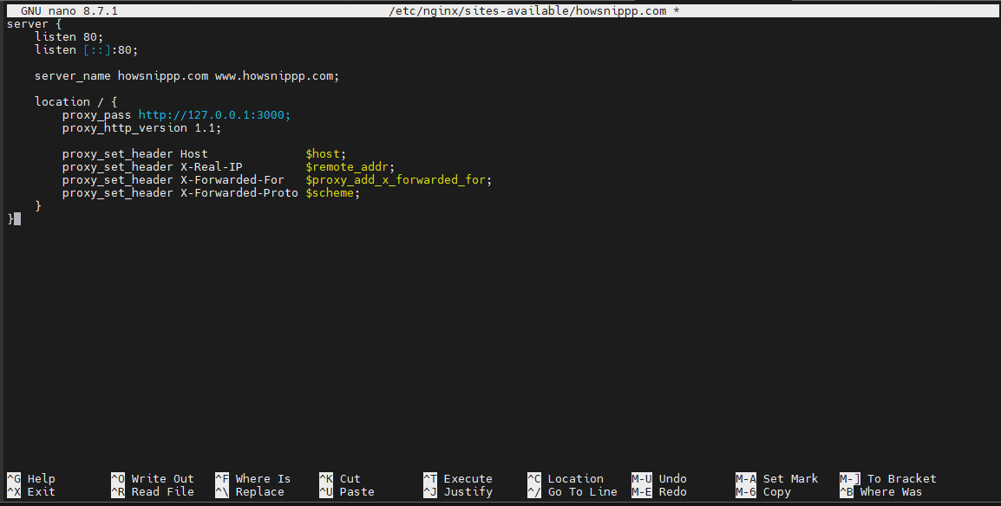1001x506 pixels.
Task: Click the 'listen 80;' line
Action: (69, 37)
